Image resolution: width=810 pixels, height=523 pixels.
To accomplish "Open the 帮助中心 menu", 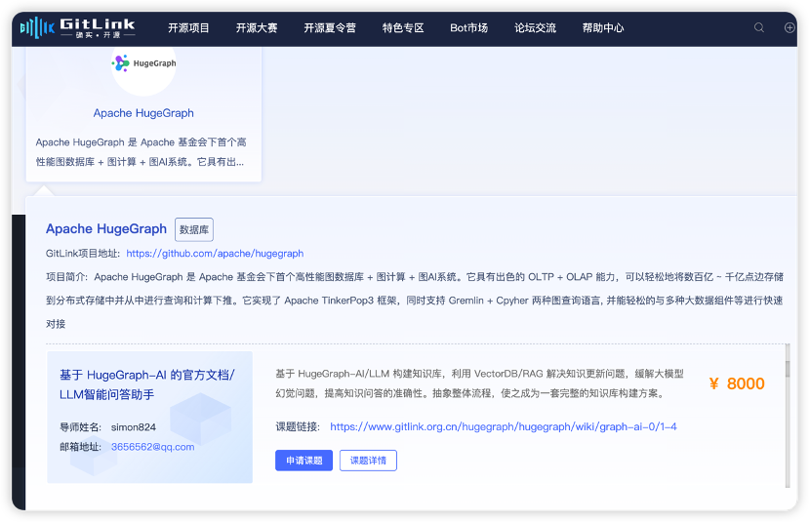I will click(603, 28).
